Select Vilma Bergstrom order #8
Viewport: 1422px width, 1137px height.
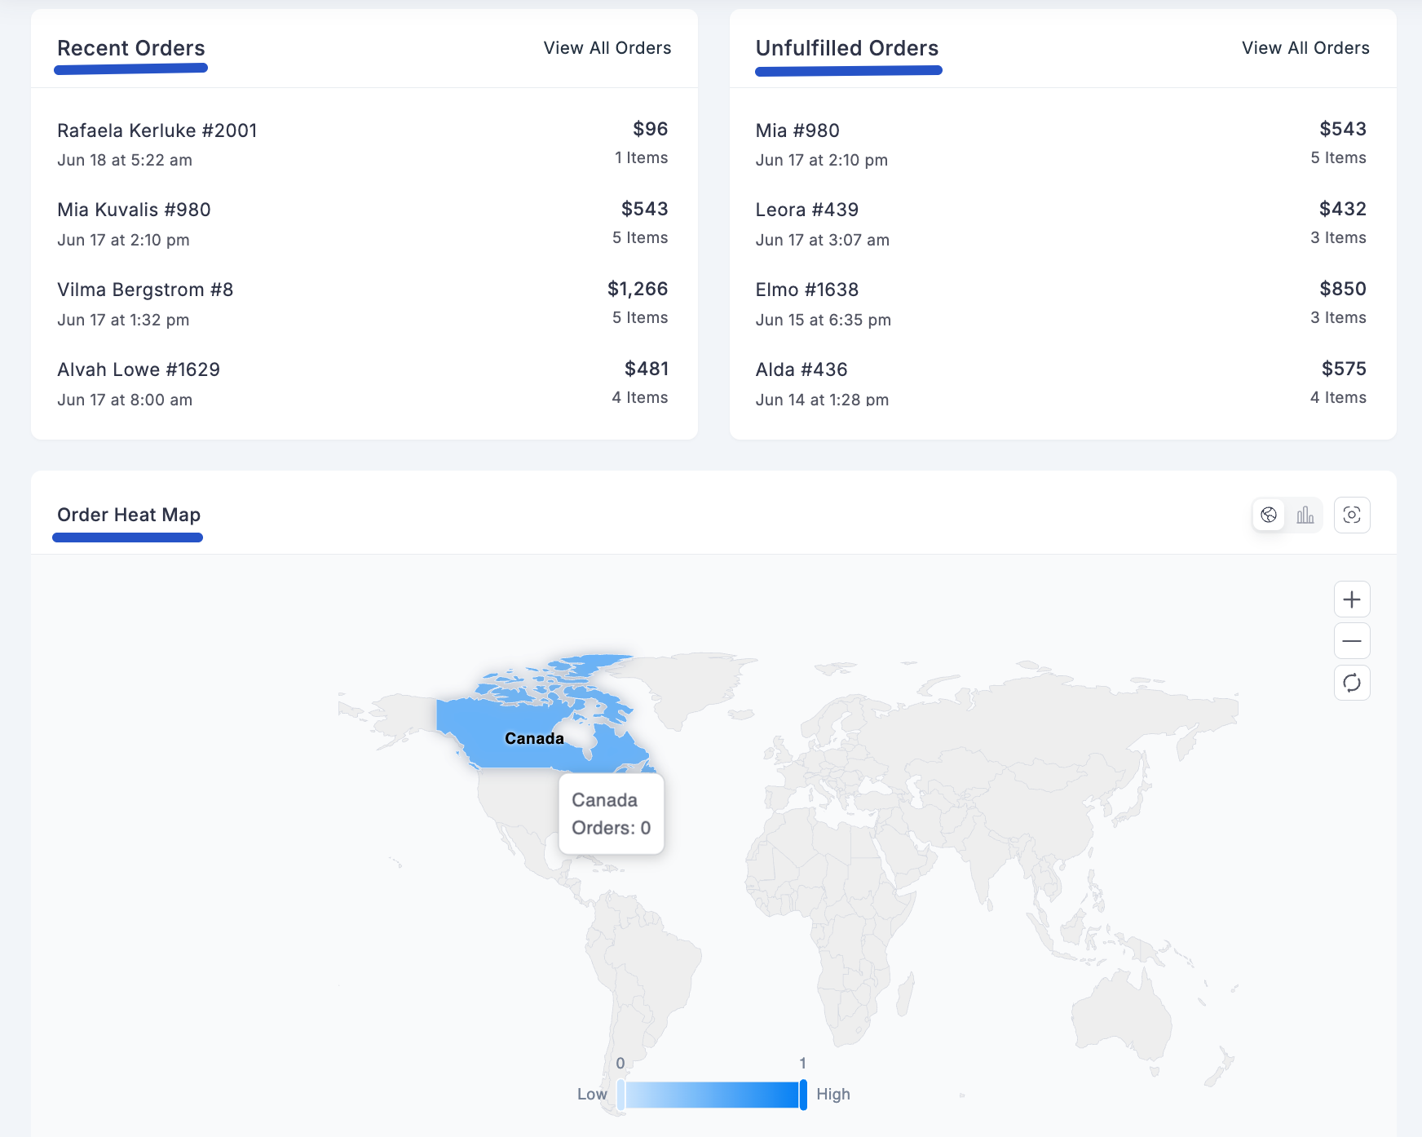(145, 290)
